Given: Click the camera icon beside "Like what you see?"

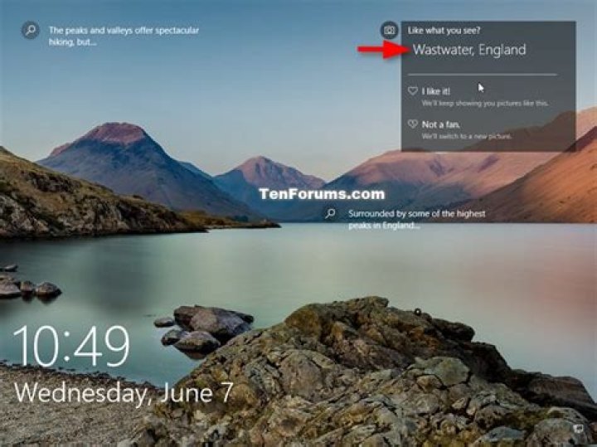Looking at the screenshot, I should (389, 30).
